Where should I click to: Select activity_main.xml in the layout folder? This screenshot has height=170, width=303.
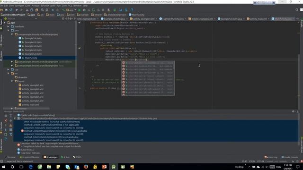pyautogui.click(x=30, y=105)
